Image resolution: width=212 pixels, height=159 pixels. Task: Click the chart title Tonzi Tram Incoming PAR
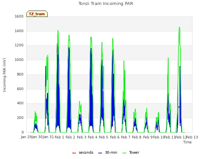(x=106, y=4)
